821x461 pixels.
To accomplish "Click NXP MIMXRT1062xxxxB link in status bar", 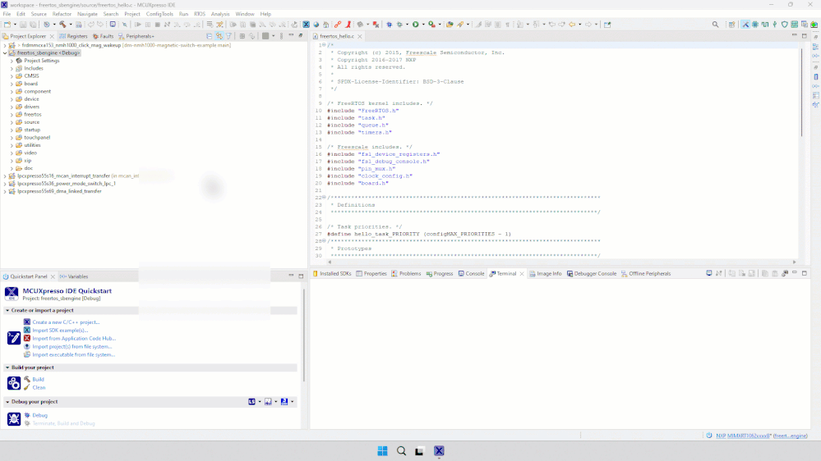I will [x=743, y=436].
